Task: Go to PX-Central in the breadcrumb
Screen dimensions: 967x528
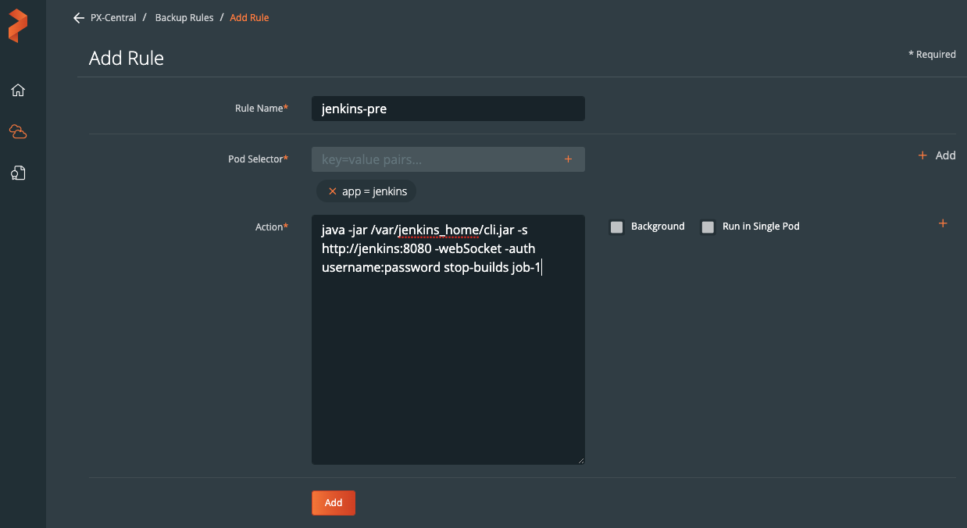Action: [113, 18]
